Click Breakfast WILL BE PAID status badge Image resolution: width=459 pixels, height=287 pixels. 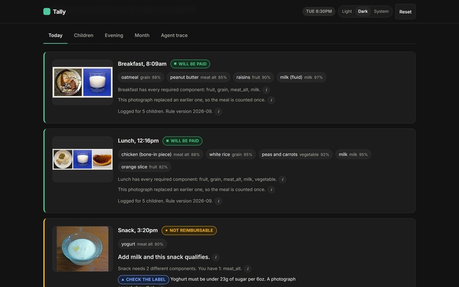click(x=190, y=64)
